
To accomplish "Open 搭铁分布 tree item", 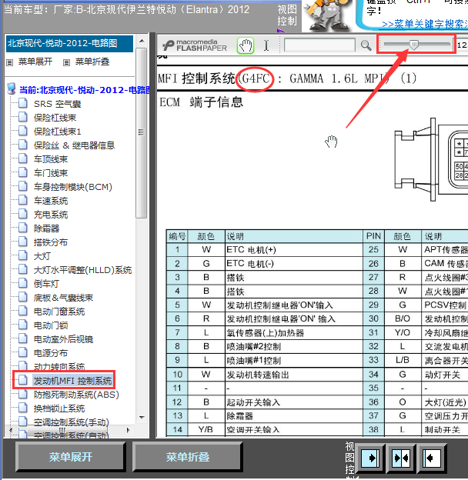I will click(x=51, y=242).
